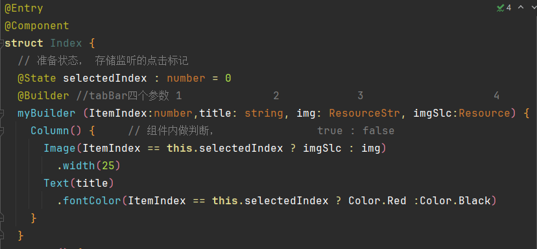Fold the myBuilder function in the gutter
This screenshot has width=537, height=249.
click(x=2, y=113)
